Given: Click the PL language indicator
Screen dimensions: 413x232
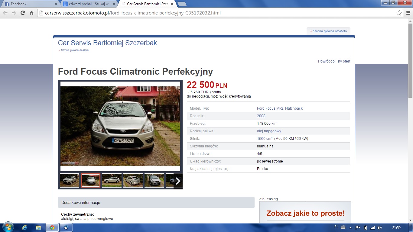Looking at the screenshot, I should (337, 227).
